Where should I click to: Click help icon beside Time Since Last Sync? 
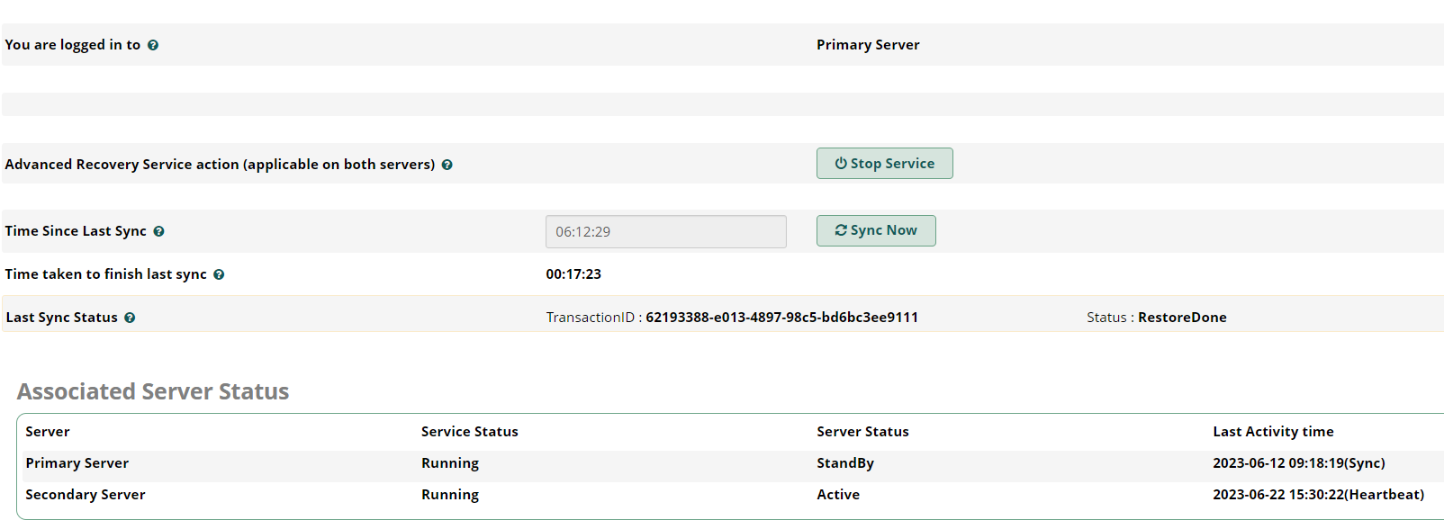(x=158, y=231)
